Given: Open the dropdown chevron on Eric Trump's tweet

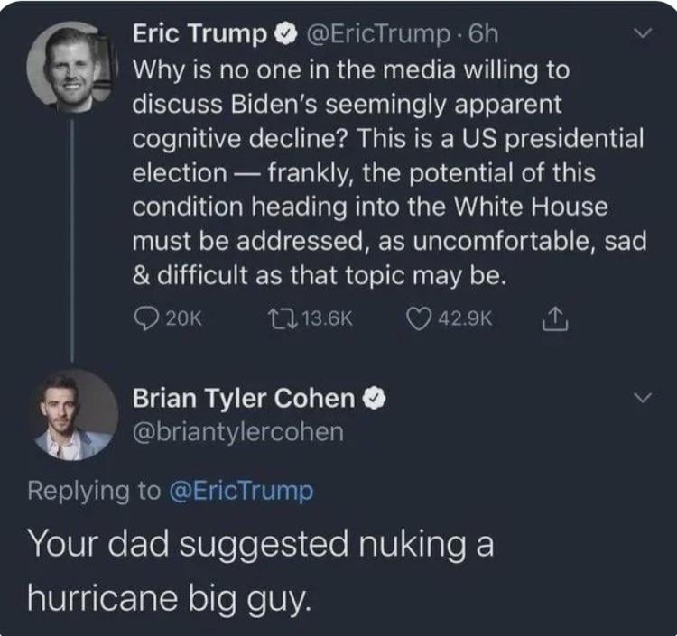Looking at the screenshot, I should (643, 34).
